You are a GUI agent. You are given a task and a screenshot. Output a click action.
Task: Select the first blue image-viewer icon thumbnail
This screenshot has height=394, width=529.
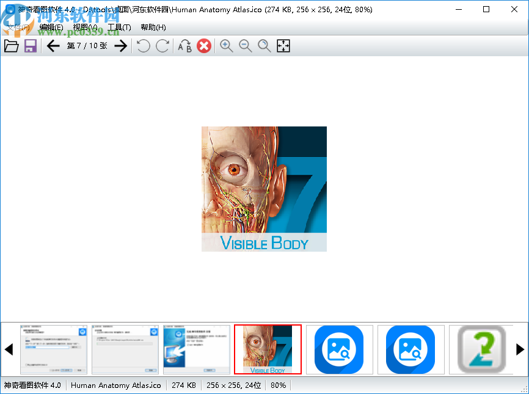340,349
